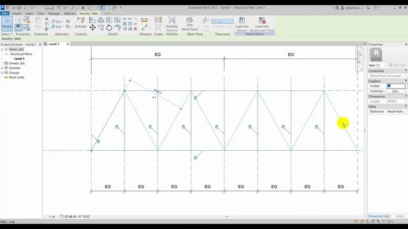This screenshot has width=408, height=229.
Task: Click Activate in the Controls panel
Action: pos(81,23)
